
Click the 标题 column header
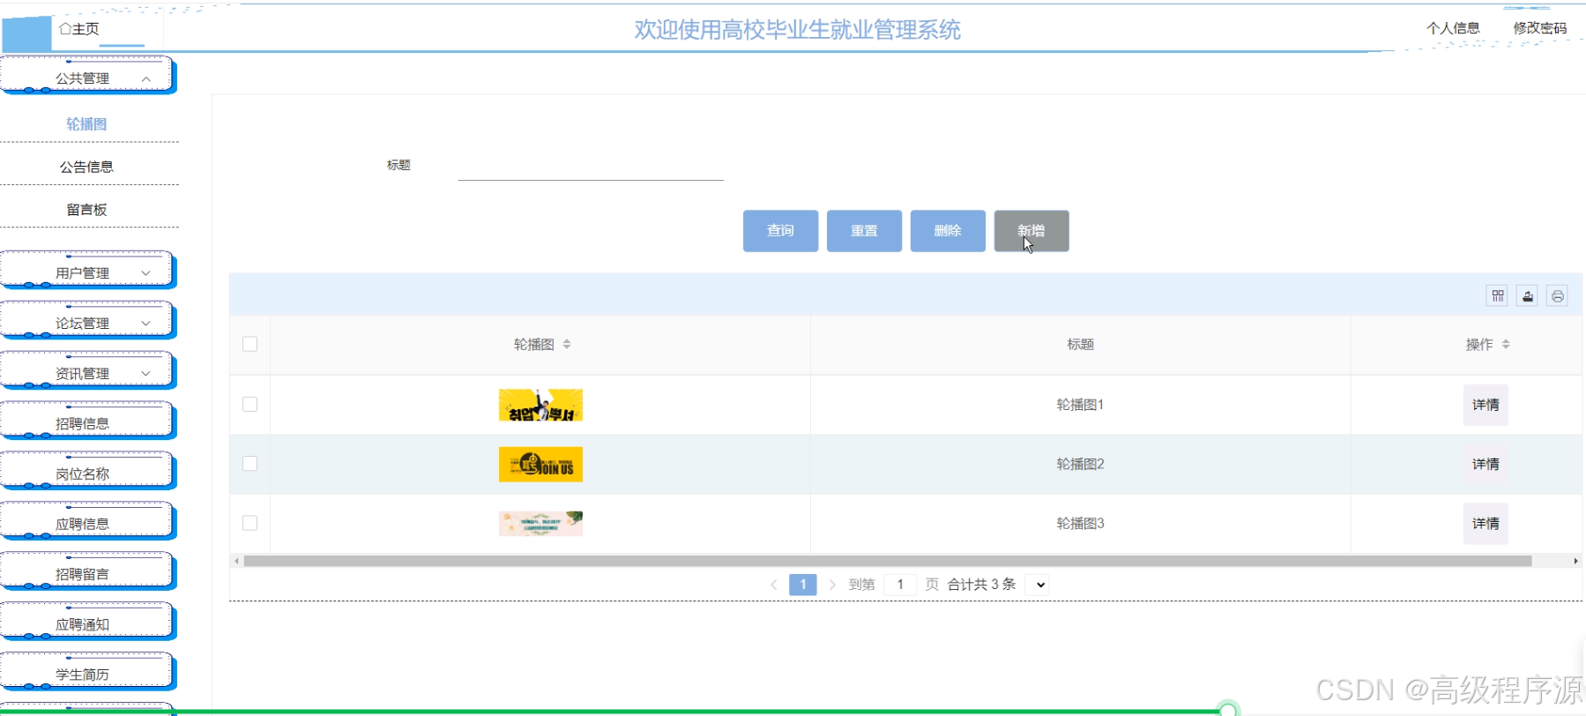(x=1080, y=344)
